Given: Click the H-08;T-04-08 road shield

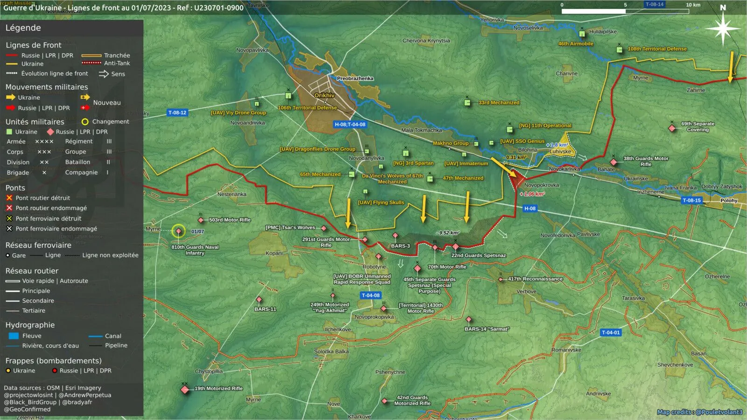Looking at the screenshot, I should pos(350,125).
